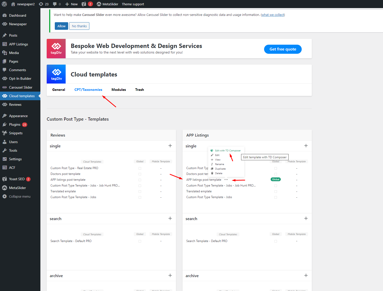
Task: Click the Pages sidebar icon
Action: pos(5,61)
